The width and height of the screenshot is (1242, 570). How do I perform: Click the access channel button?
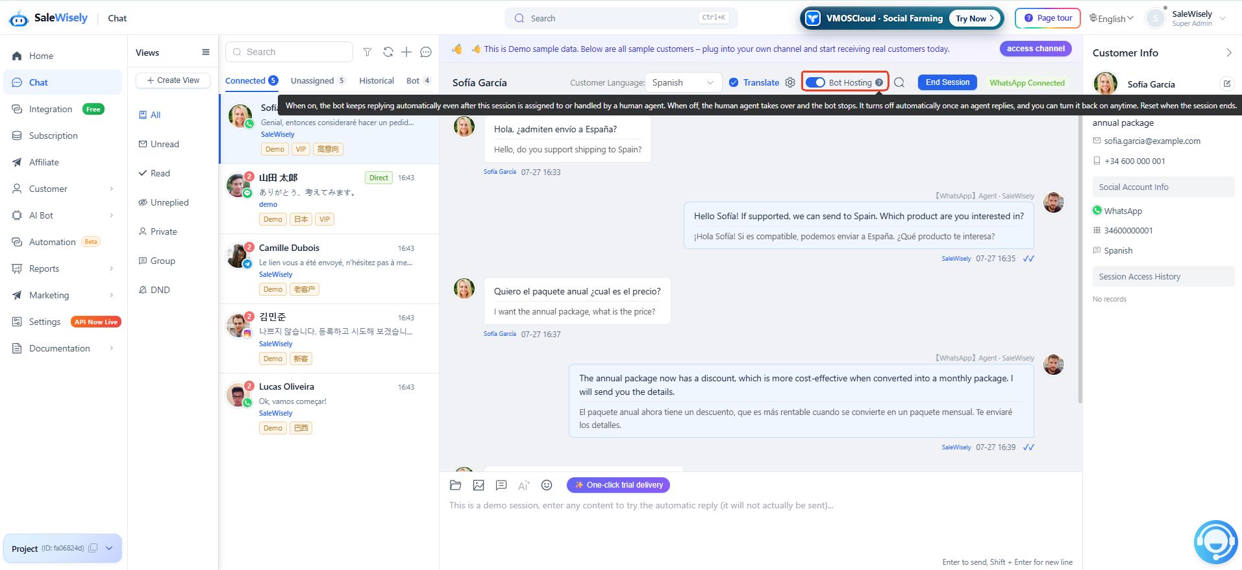click(1036, 49)
